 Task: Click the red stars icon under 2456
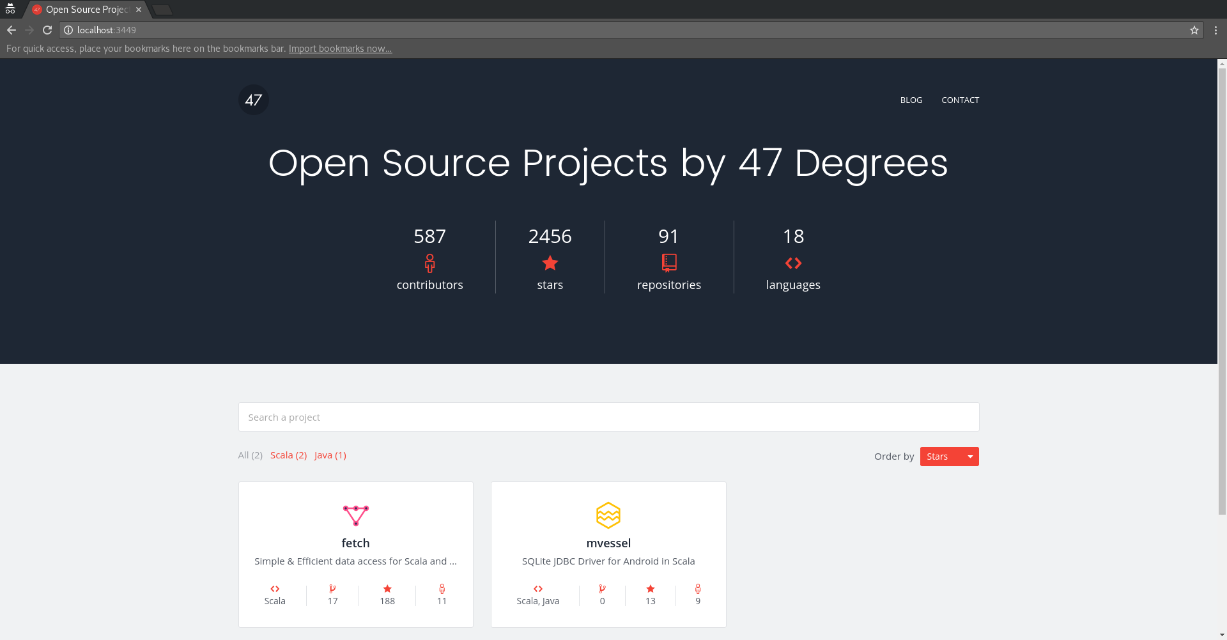click(550, 263)
